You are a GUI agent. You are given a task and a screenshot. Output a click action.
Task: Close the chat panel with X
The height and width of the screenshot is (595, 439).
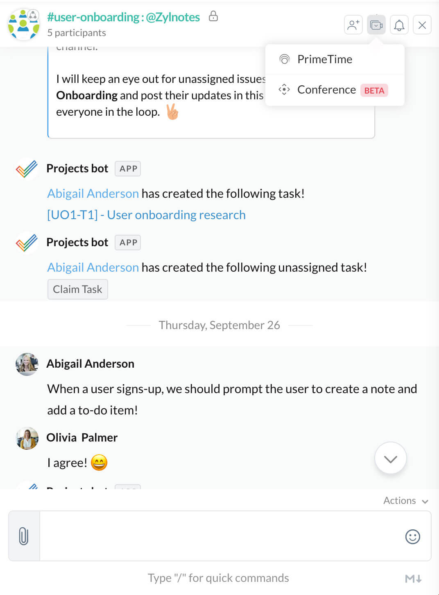[422, 25]
